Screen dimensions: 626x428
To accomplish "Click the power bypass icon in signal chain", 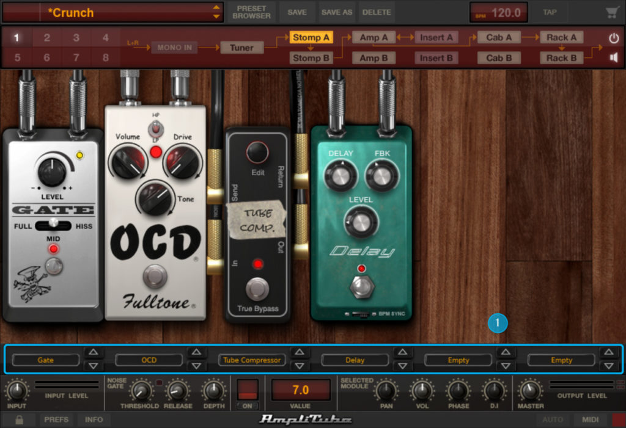I will 614,38.
